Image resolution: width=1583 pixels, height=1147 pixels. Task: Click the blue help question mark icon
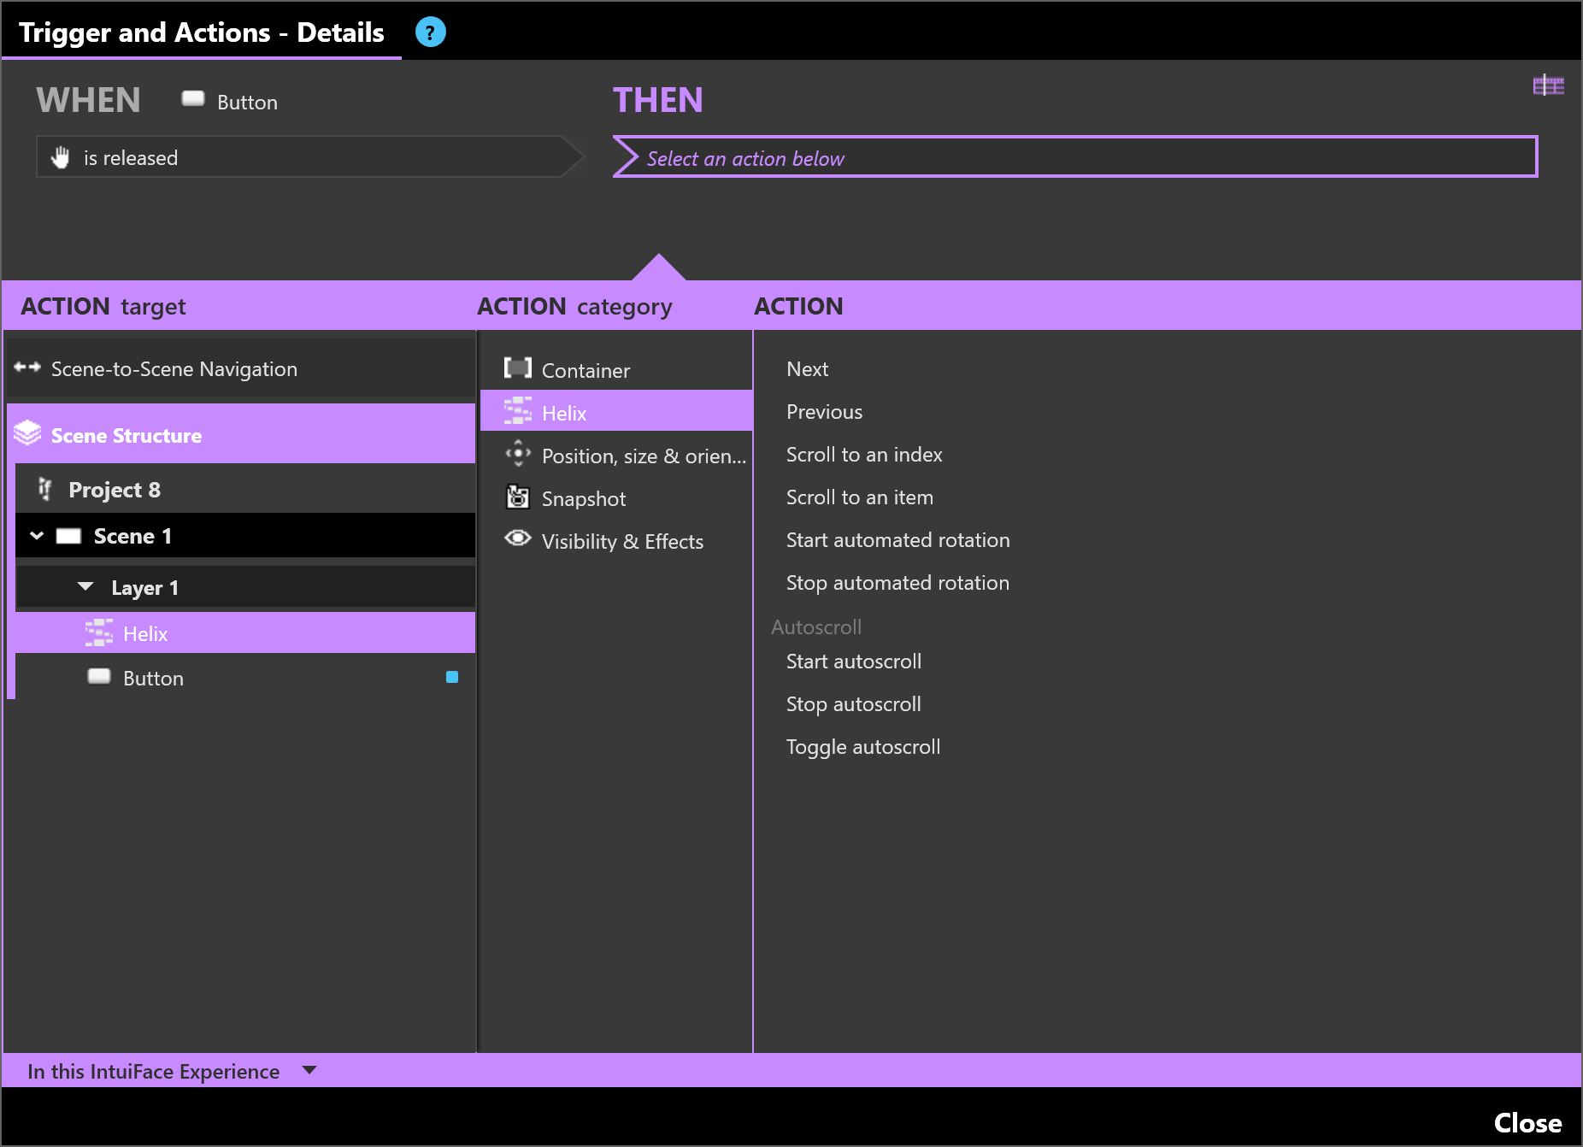point(430,32)
